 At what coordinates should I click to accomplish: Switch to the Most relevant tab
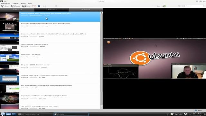tap(17, 10)
